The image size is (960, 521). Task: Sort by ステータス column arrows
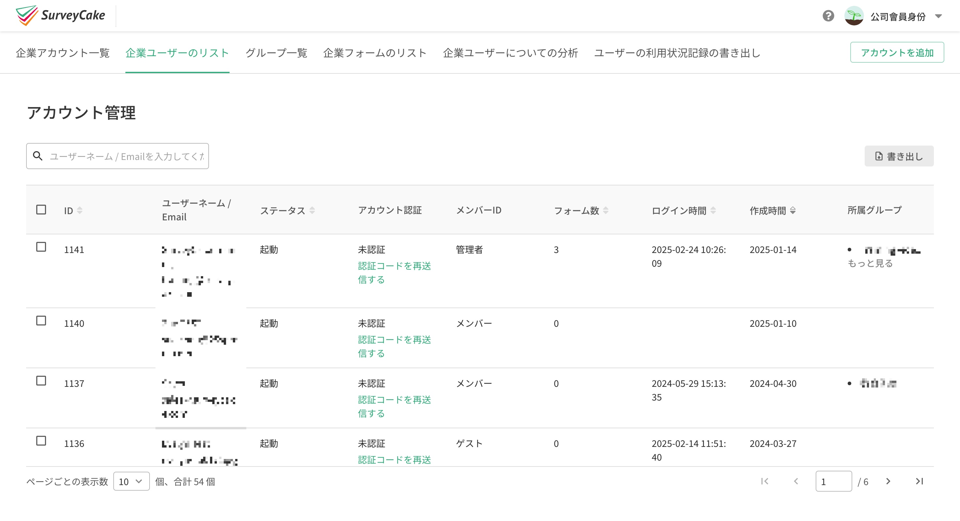click(x=312, y=211)
